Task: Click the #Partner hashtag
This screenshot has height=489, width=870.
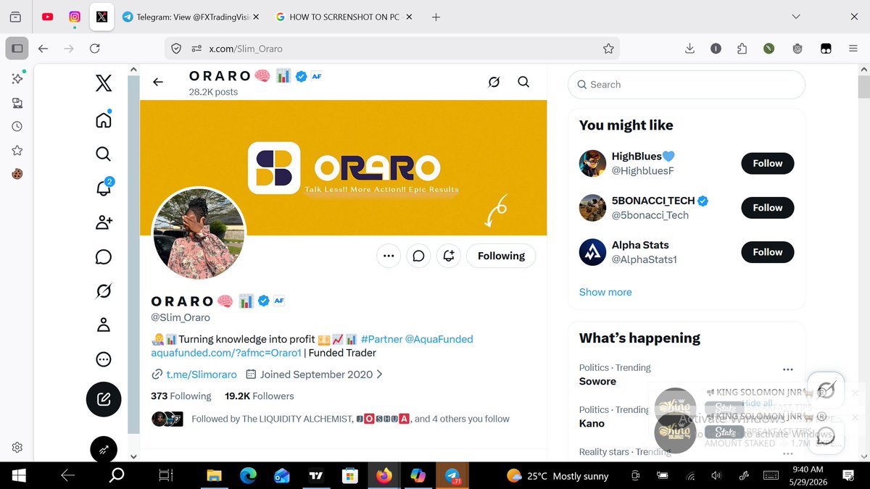Action: pos(381,339)
